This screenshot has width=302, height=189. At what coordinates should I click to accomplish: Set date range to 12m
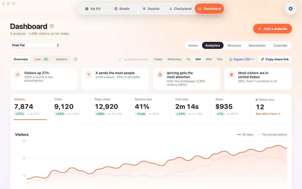220,59
